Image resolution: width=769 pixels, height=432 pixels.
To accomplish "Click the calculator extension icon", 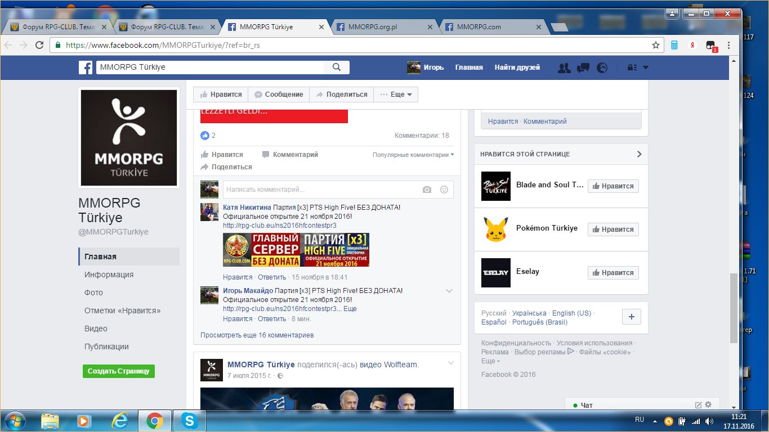I will 674,45.
